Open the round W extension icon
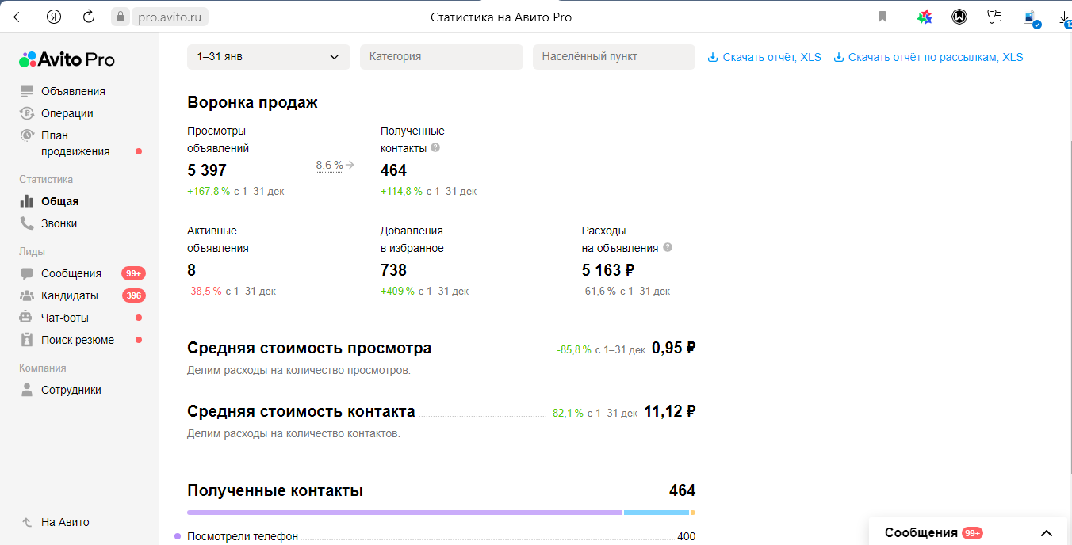Viewport: 1072px width, 545px height. pyautogui.click(x=959, y=17)
